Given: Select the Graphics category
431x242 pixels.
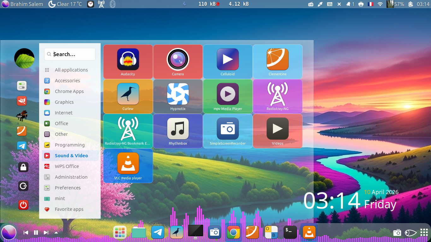Looking at the screenshot, I should coord(70,102).
